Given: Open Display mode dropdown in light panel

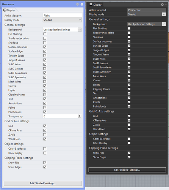Looking at the screenshot, I should (62, 20).
